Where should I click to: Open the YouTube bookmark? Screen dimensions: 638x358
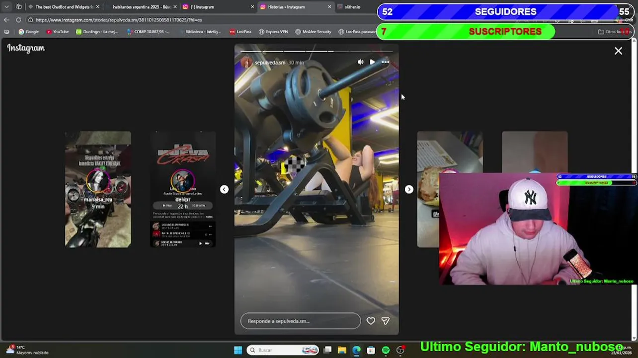[57, 32]
